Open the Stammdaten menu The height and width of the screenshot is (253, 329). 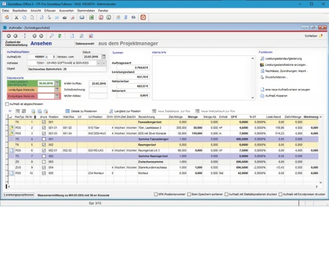86,11
